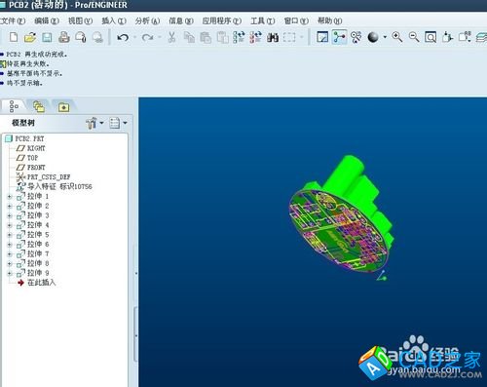Image resolution: width=487 pixels, height=387 pixels.
Task: Toggle the shaded sphere display mode
Action: 373,37
